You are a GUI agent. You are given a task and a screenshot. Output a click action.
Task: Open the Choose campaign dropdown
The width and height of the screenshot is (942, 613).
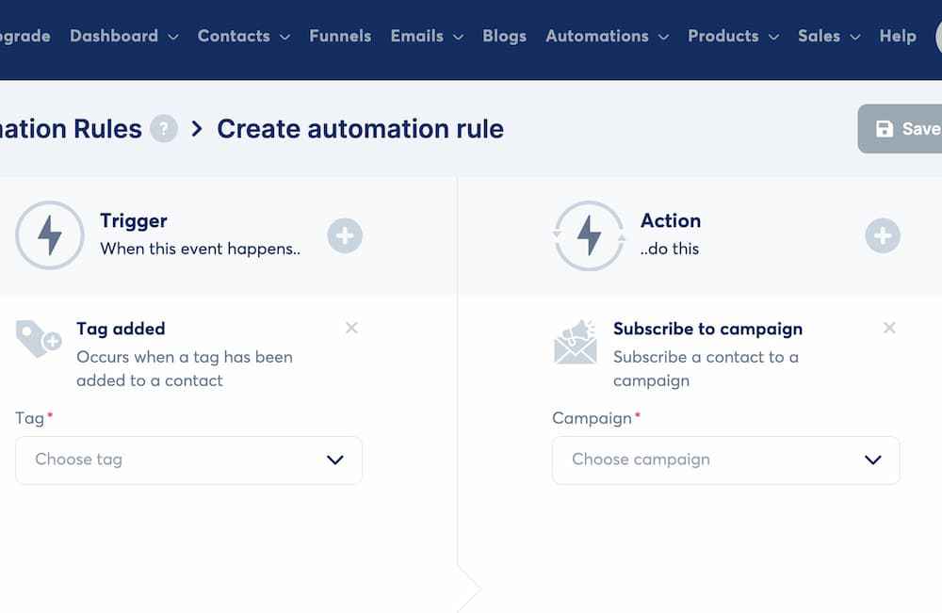725,460
